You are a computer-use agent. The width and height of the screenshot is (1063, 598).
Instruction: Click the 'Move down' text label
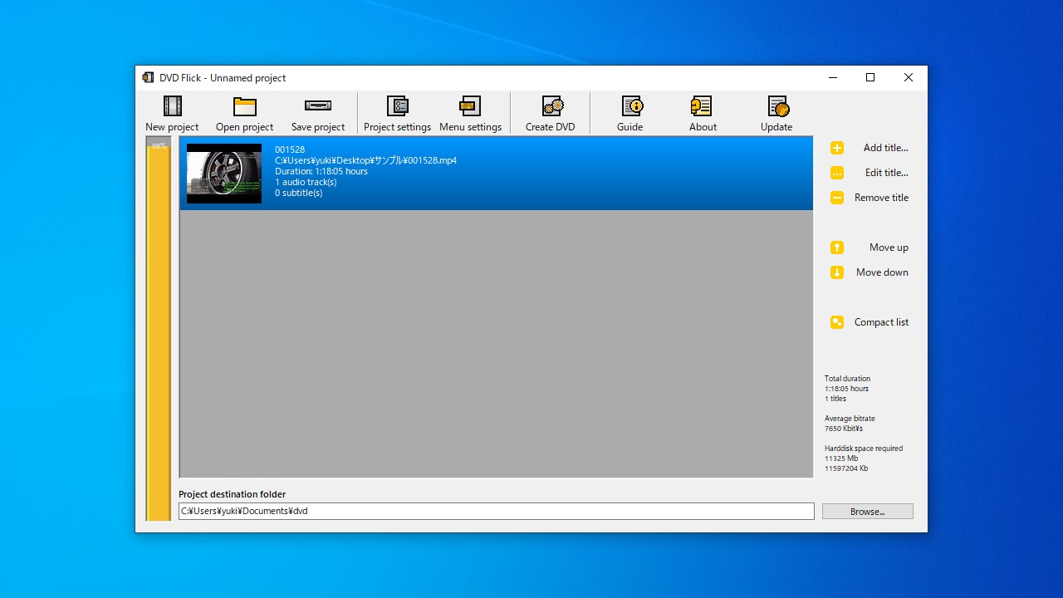click(882, 272)
